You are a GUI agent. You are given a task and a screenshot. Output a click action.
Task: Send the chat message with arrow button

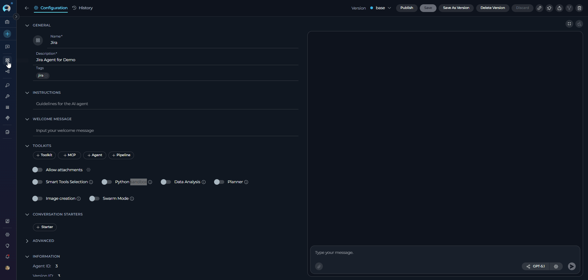pos(572,266)
